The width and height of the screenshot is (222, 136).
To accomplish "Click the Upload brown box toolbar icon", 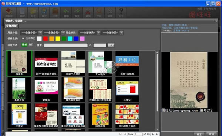I will (x=55, y=13).
